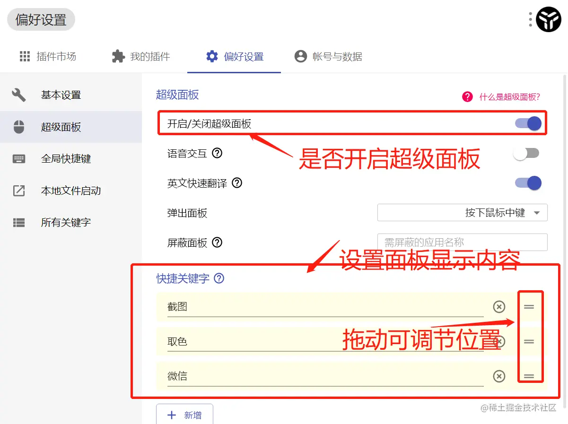
Task: Select 超级面板 in the sidebar
Action: click(x=71, y=127)
